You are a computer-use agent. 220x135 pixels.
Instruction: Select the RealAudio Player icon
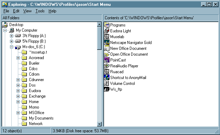pos(107,66)
